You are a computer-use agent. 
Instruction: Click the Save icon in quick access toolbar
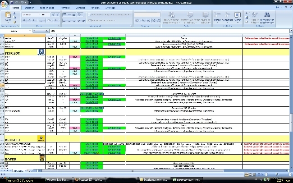click(x=12, y=2)
